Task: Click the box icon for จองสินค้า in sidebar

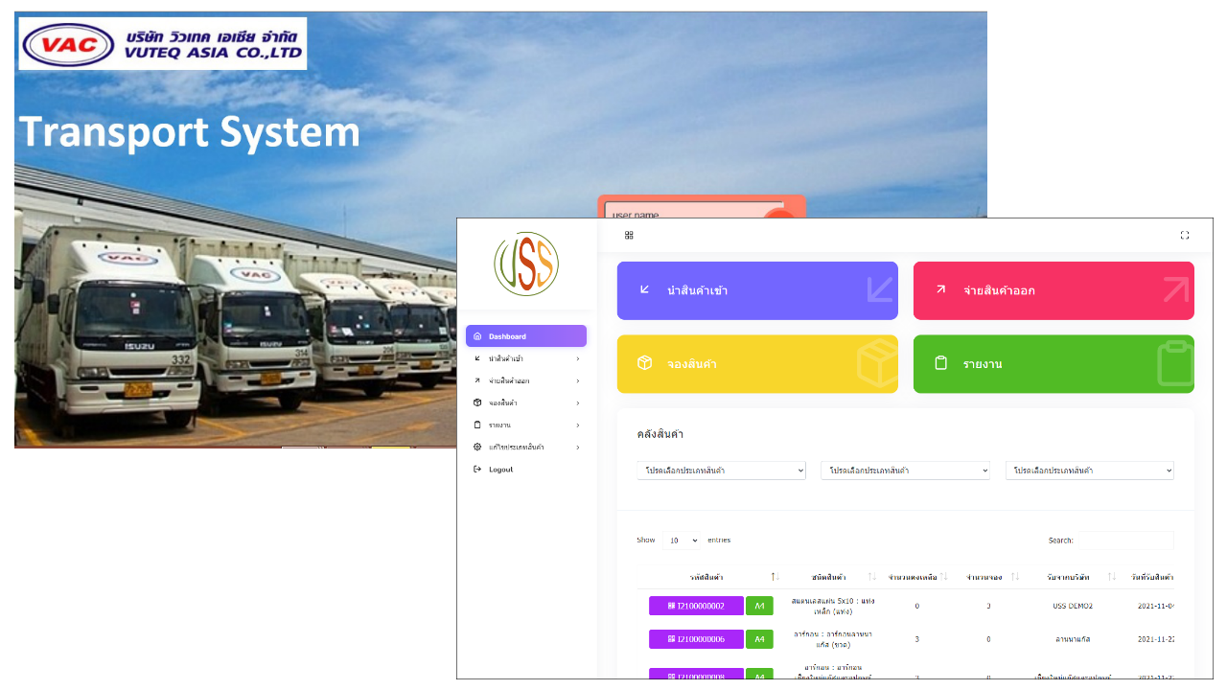Action: [x=477, y=403]
